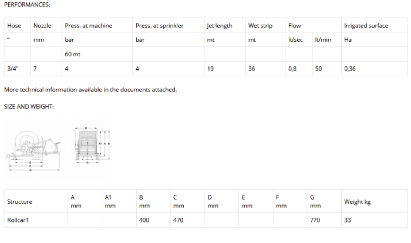Click the RollcarT structure row label

click(x=19, y=220)
